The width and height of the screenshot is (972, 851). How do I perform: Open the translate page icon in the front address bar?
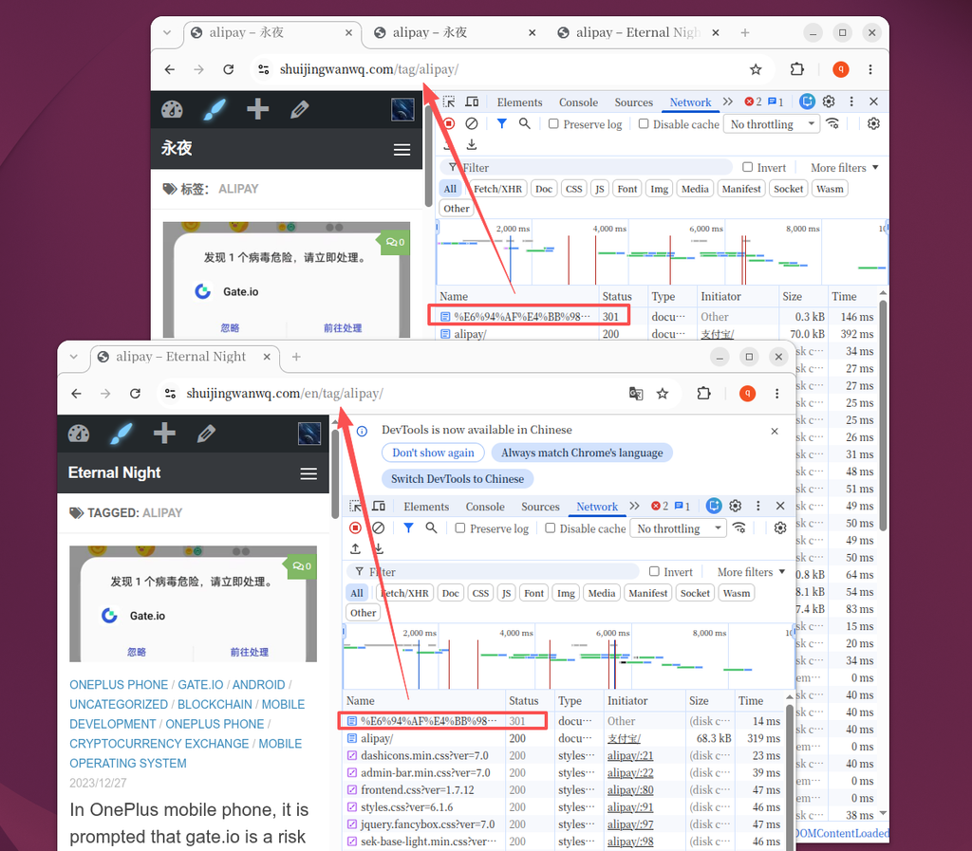click(635, 394)
